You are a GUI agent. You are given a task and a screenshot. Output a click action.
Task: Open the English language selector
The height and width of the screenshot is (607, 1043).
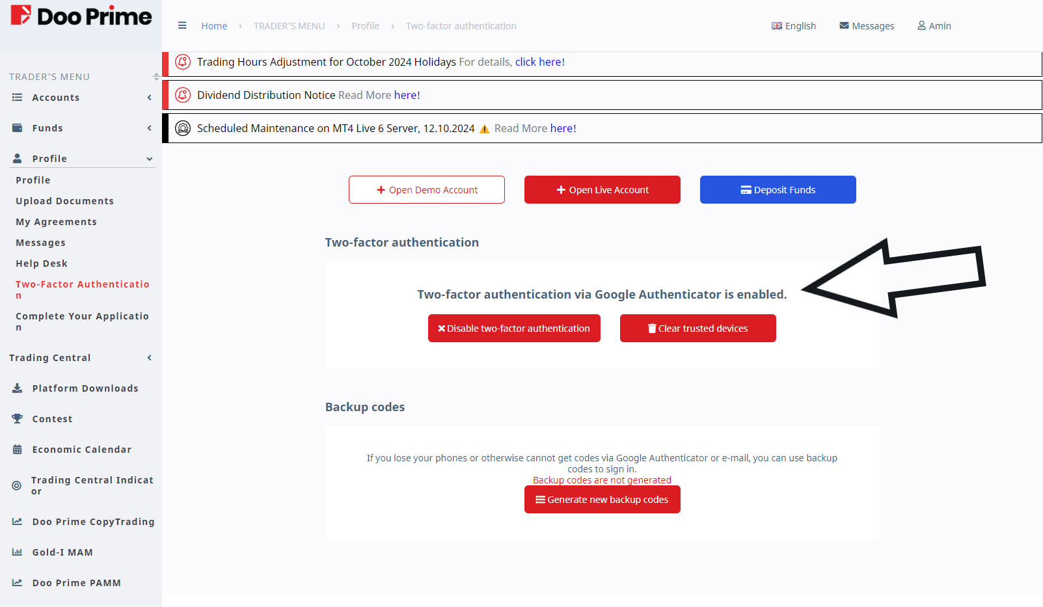click(794, 26)
